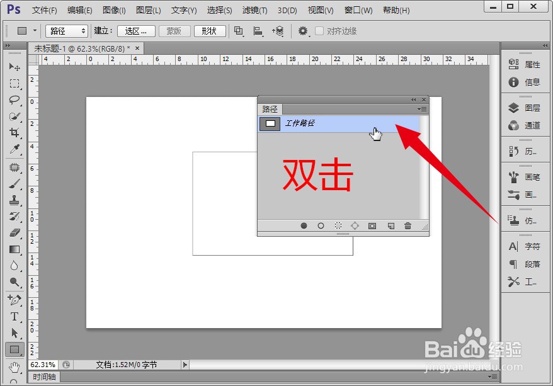
Task: Open path operations icon in options bar
Action: pyautogui.click(x=239, y=31)
